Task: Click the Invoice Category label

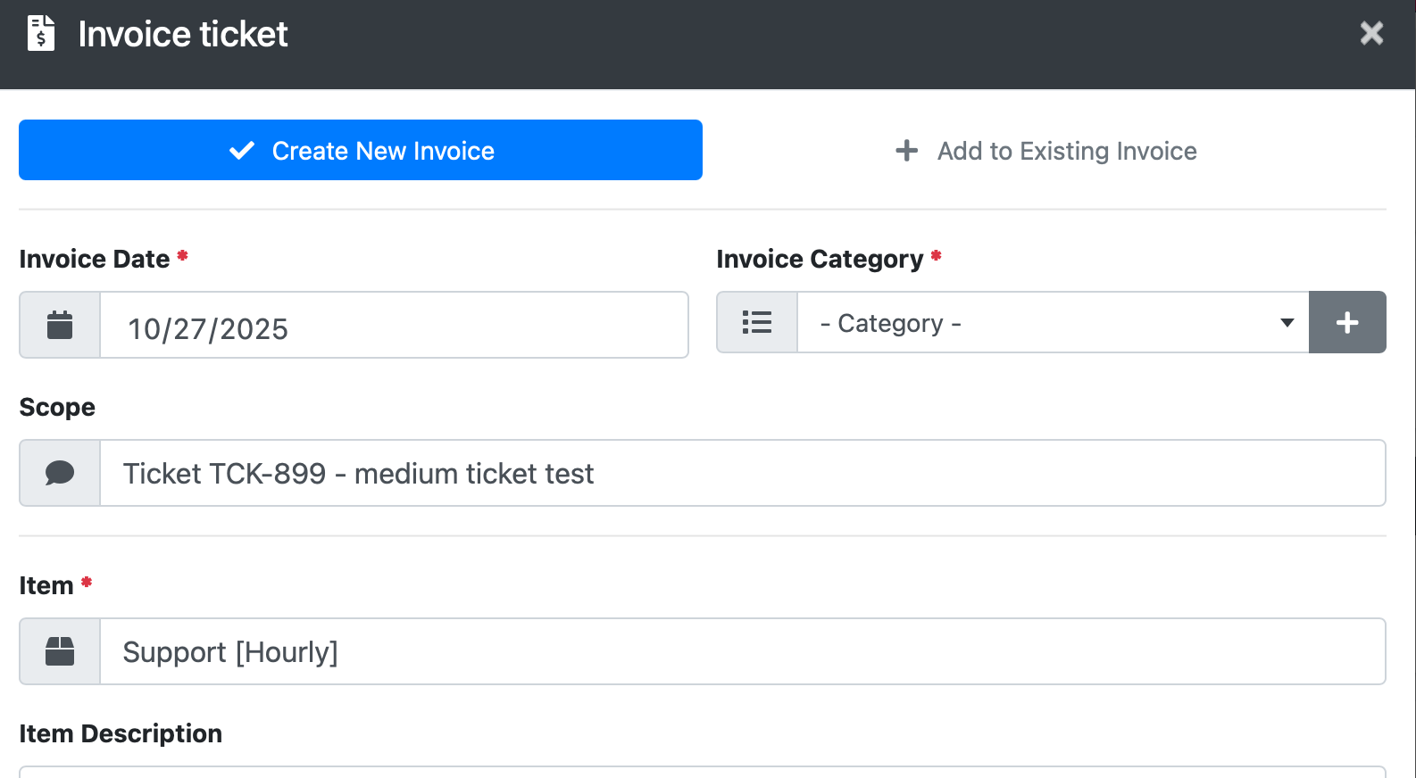Action: [819, 259]
